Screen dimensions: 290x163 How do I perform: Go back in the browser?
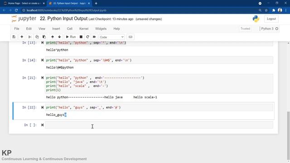[4, 10]
